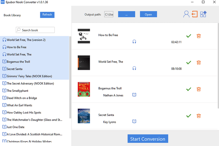Delete World Set Free via trash icon
Viewport: 219px width, 146px height.
pos(199,62)
